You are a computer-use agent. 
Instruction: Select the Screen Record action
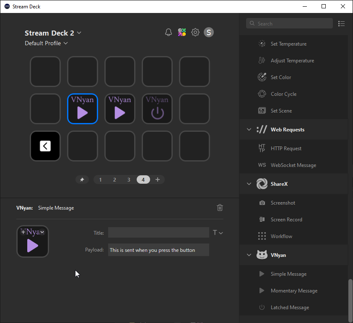point(293,220)
